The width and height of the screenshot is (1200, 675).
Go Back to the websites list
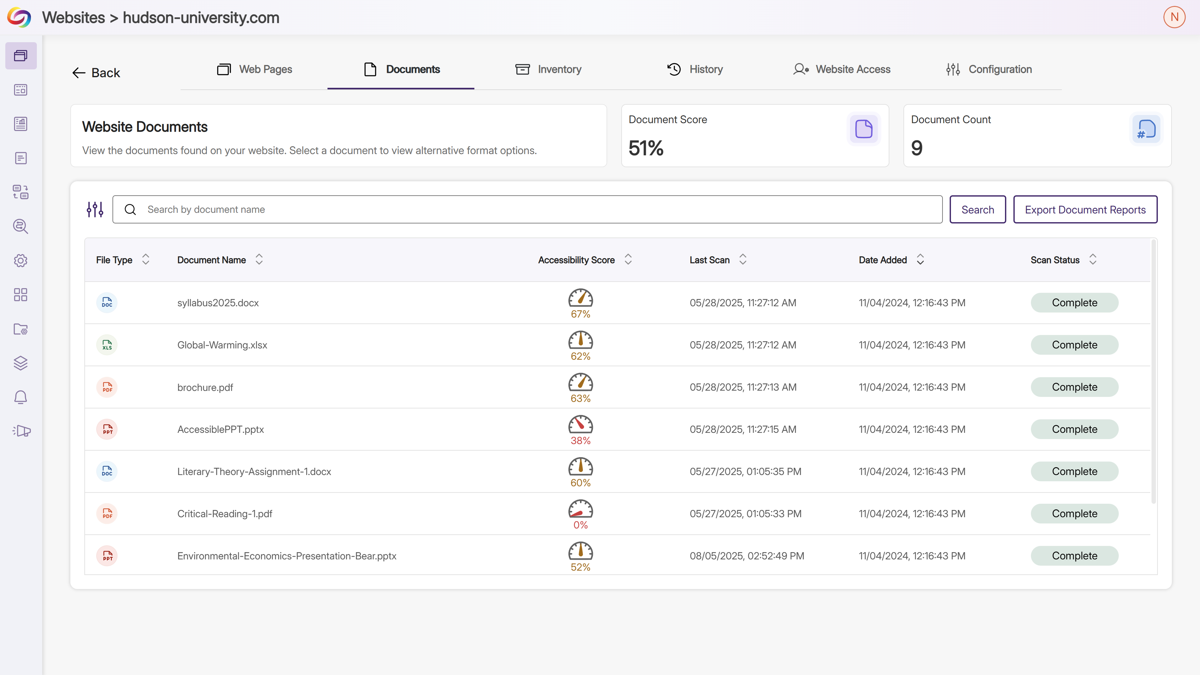tap(97, 73)
